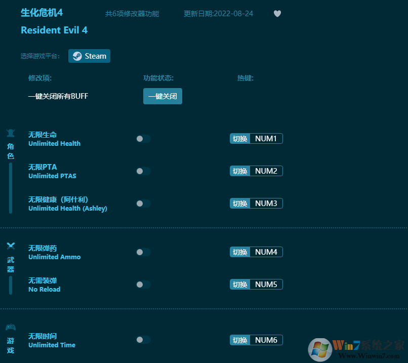This screenshot has height=363, width=408.
Task: Click the 武器 category label
Action: pyautogui.click(x=11, y=264)
